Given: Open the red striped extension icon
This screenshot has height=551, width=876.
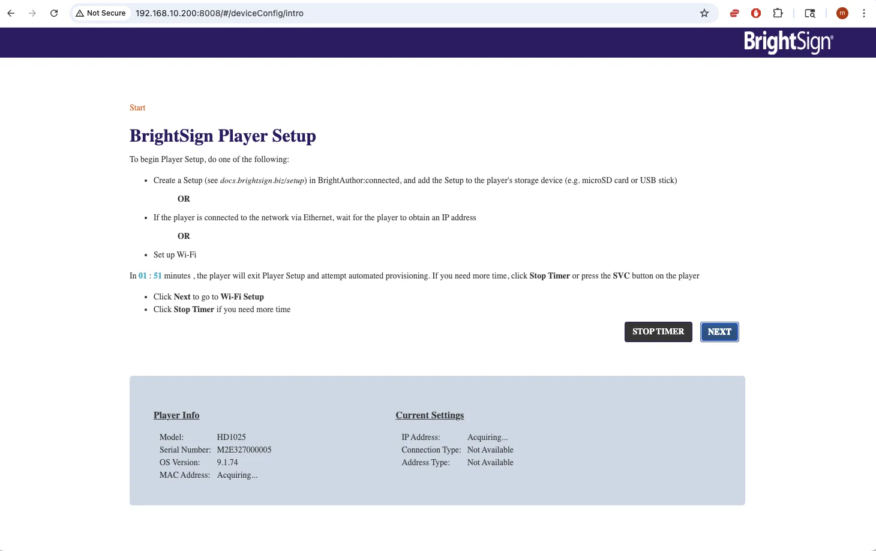Looking at the screenshot, I should pos(734,13).
